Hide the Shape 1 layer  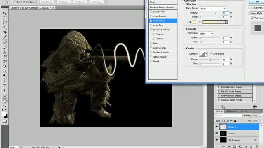[217, 127]
